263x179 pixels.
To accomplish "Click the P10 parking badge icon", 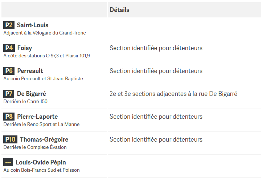I will click(x=10, y=139).
